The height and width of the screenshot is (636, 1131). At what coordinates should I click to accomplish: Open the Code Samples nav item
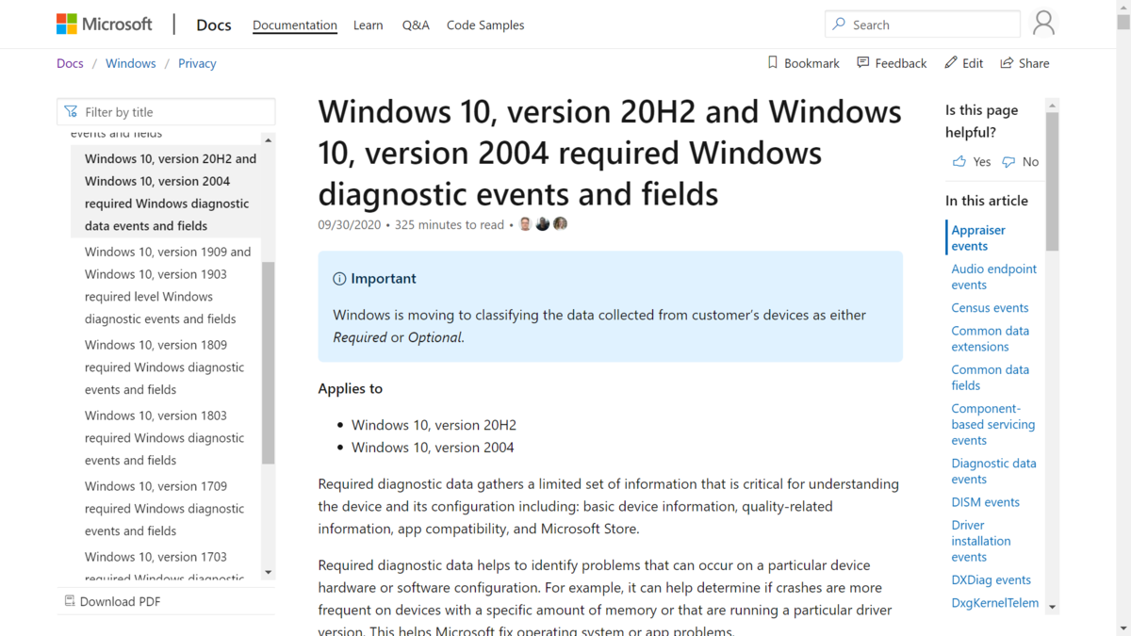[x=485, y=25]
